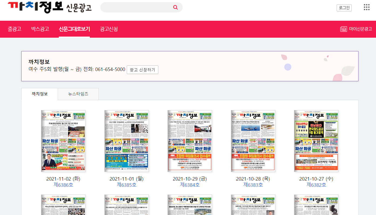Click the 광고 신청하기 button
Screen dimensions: 376x215
click(142, 70)
